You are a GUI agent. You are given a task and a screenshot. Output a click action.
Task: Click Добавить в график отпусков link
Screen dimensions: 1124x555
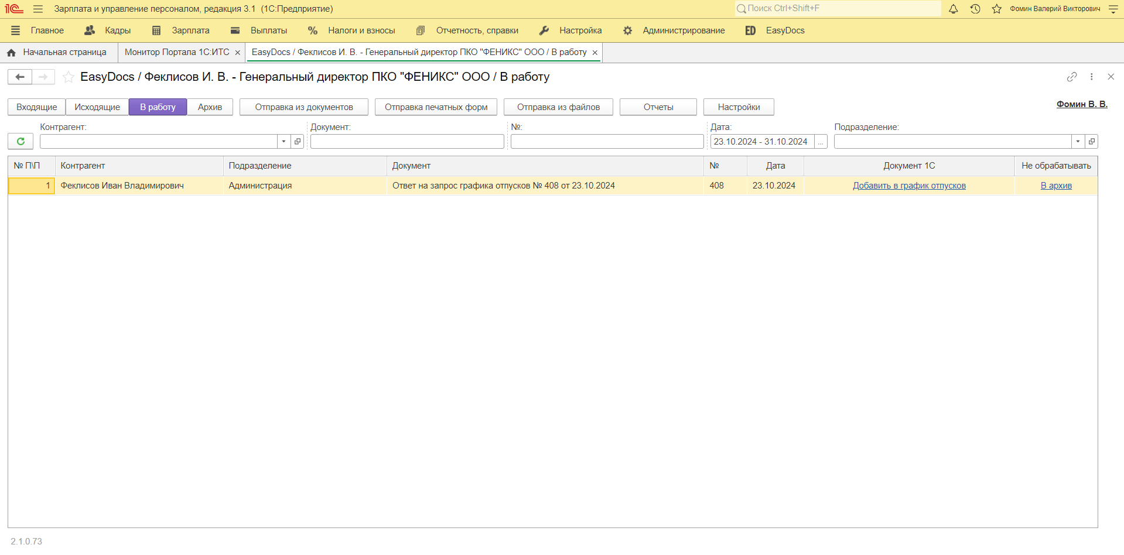909,186
